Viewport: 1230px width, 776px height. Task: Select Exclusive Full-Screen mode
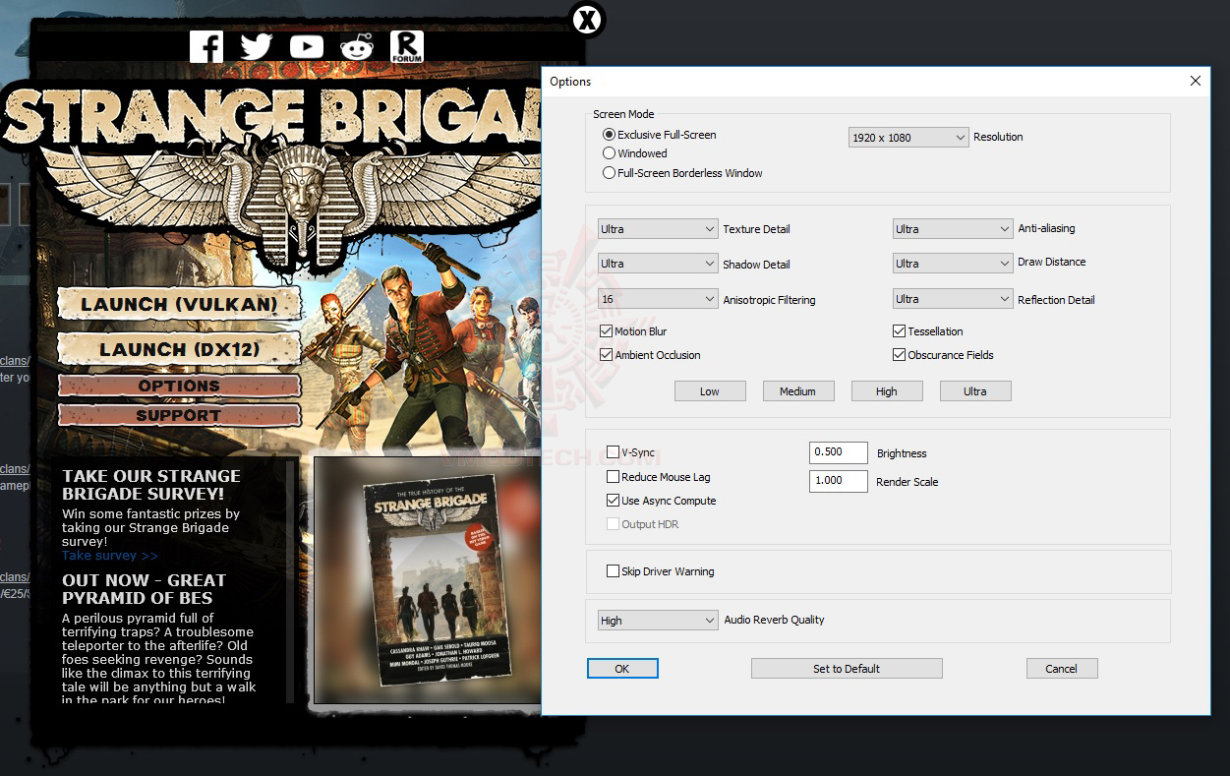[610, 135]
